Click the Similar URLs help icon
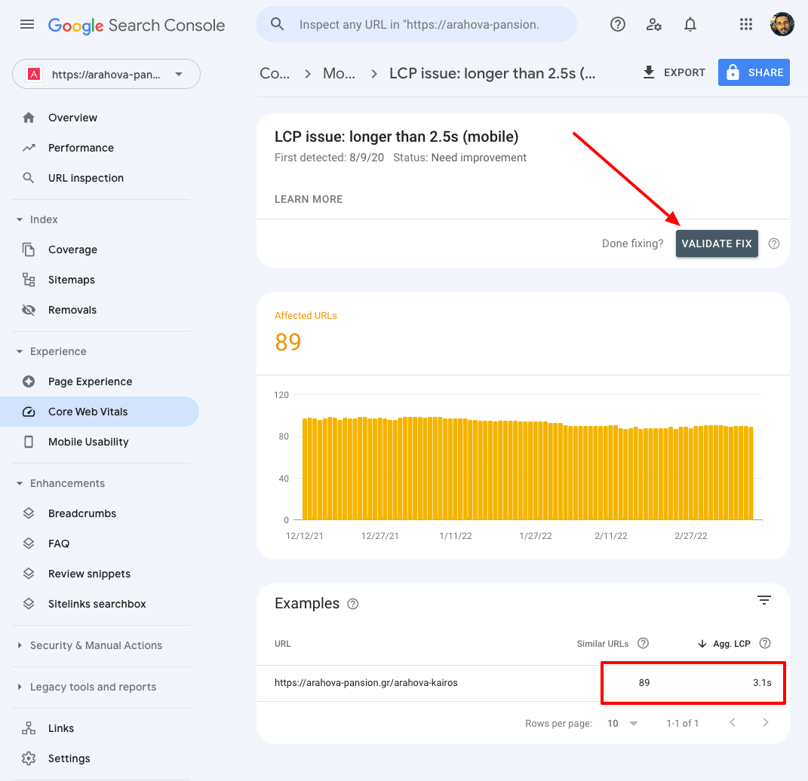Viewport: 808px width, 781px height. click(x=643, y=643)
